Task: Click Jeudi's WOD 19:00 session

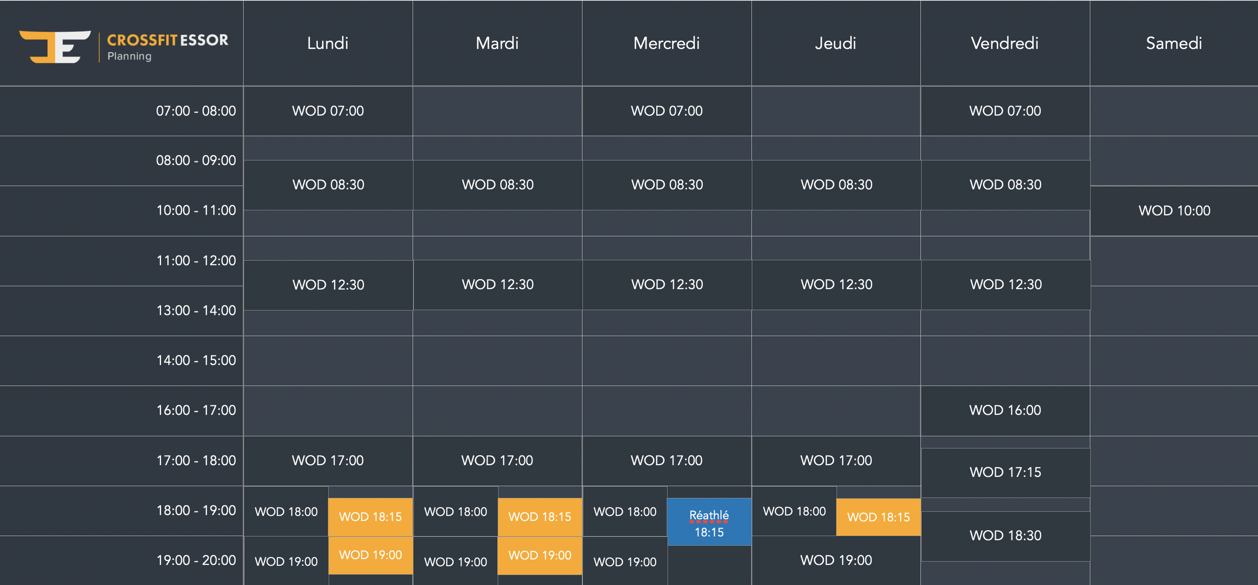Action: [x=836, y=560]
